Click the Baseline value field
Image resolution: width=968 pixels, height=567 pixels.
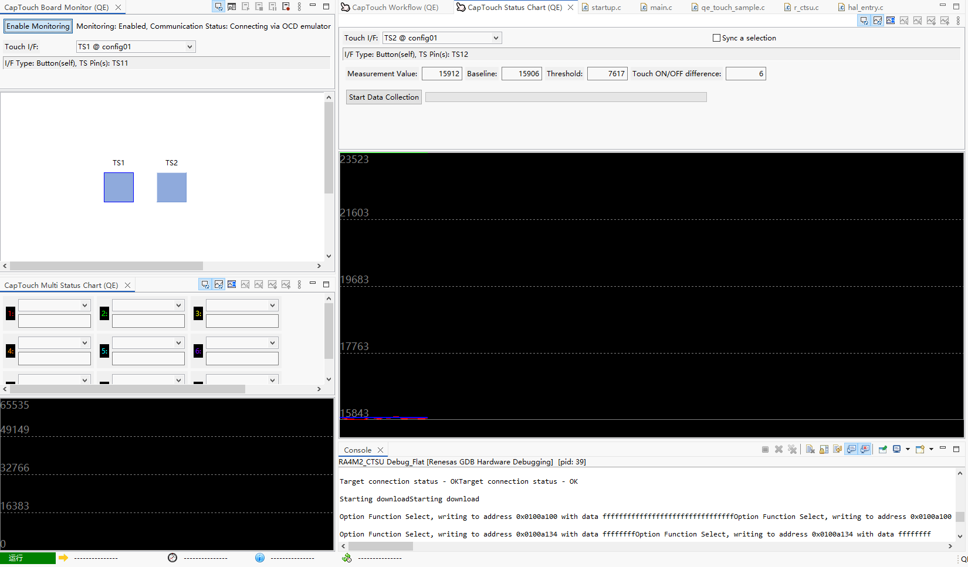(522, 73)
